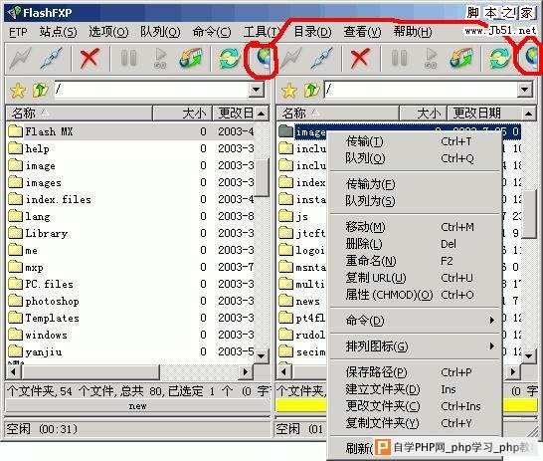
Task: Click the left pane green refresh arrows icon
Action: click(x=229, y=58)
